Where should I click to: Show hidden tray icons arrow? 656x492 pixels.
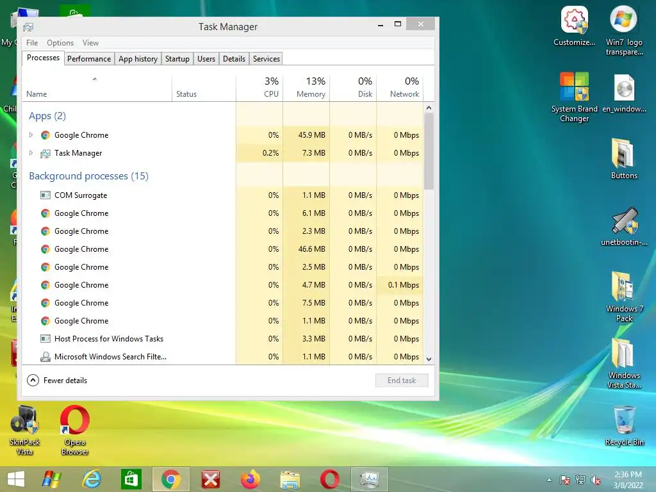[549, 480]
